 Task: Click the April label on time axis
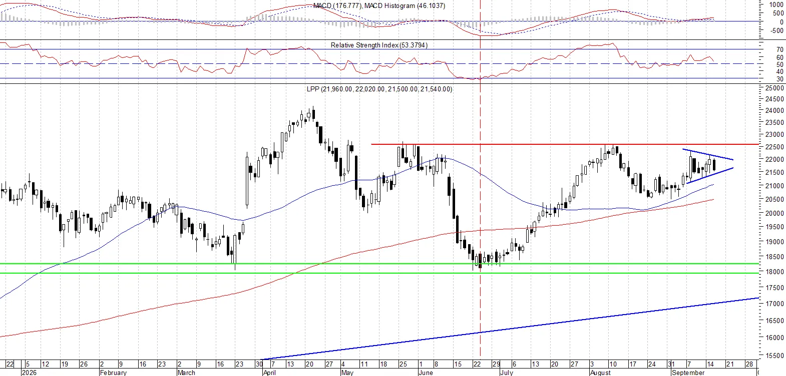(269, 373)
